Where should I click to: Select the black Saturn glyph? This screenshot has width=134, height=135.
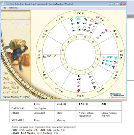(86, 19)
